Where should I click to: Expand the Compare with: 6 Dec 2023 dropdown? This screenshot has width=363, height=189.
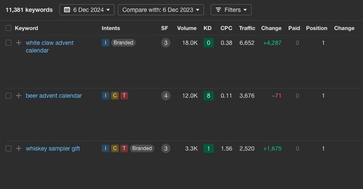tap(161, 10)
